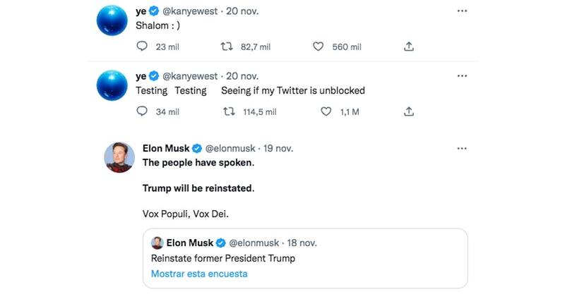
Task: Open more options on Elon Musk tweet
Action: pos(462,149)
